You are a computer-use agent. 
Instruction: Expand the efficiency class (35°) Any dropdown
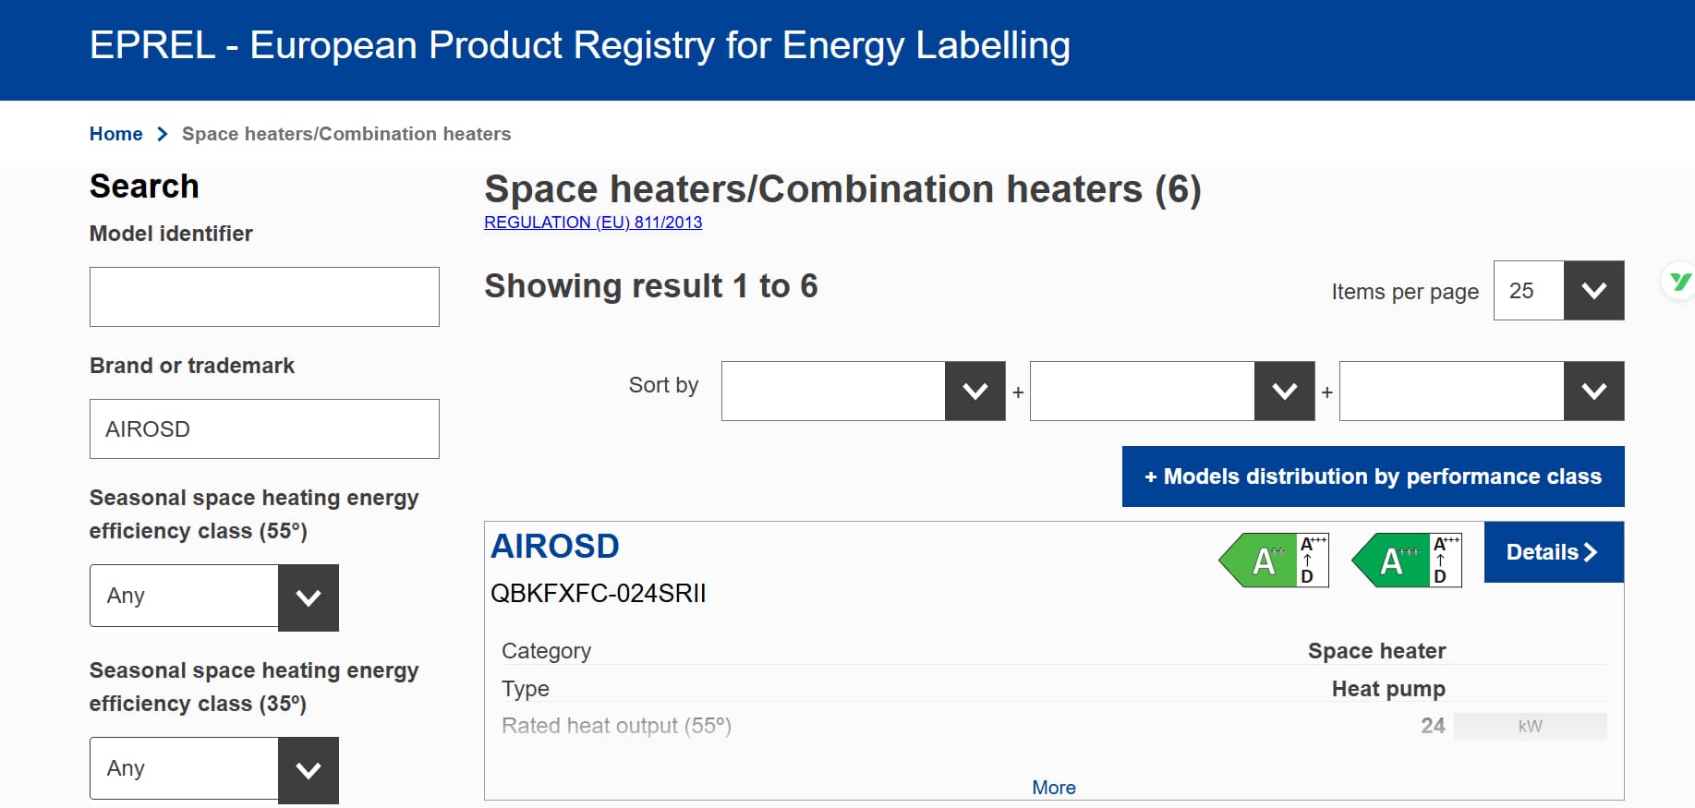pyautogui.click(x=308, y=770)
